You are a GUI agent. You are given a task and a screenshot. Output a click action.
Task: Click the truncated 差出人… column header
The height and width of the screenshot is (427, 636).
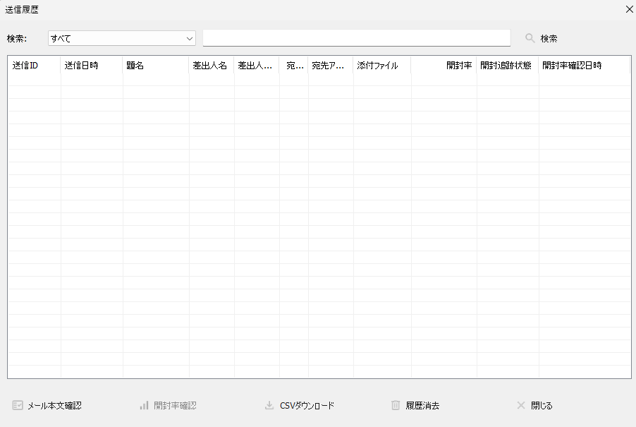click(x=257, y=66)
